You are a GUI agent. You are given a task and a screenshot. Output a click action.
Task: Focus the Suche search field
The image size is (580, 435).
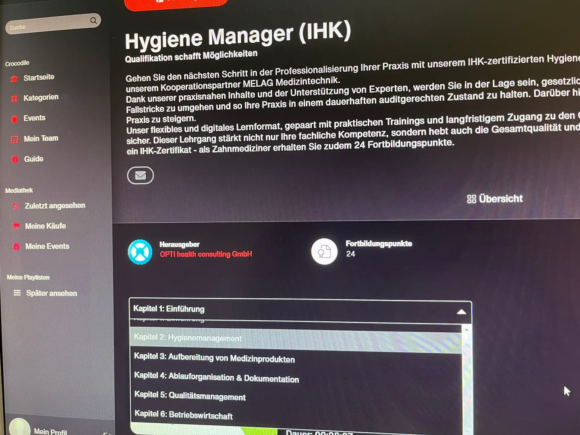coord(53,24)
